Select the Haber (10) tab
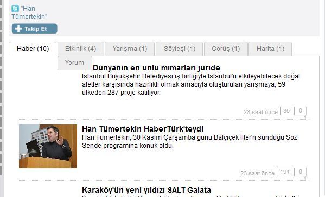 tap(33, 49)
